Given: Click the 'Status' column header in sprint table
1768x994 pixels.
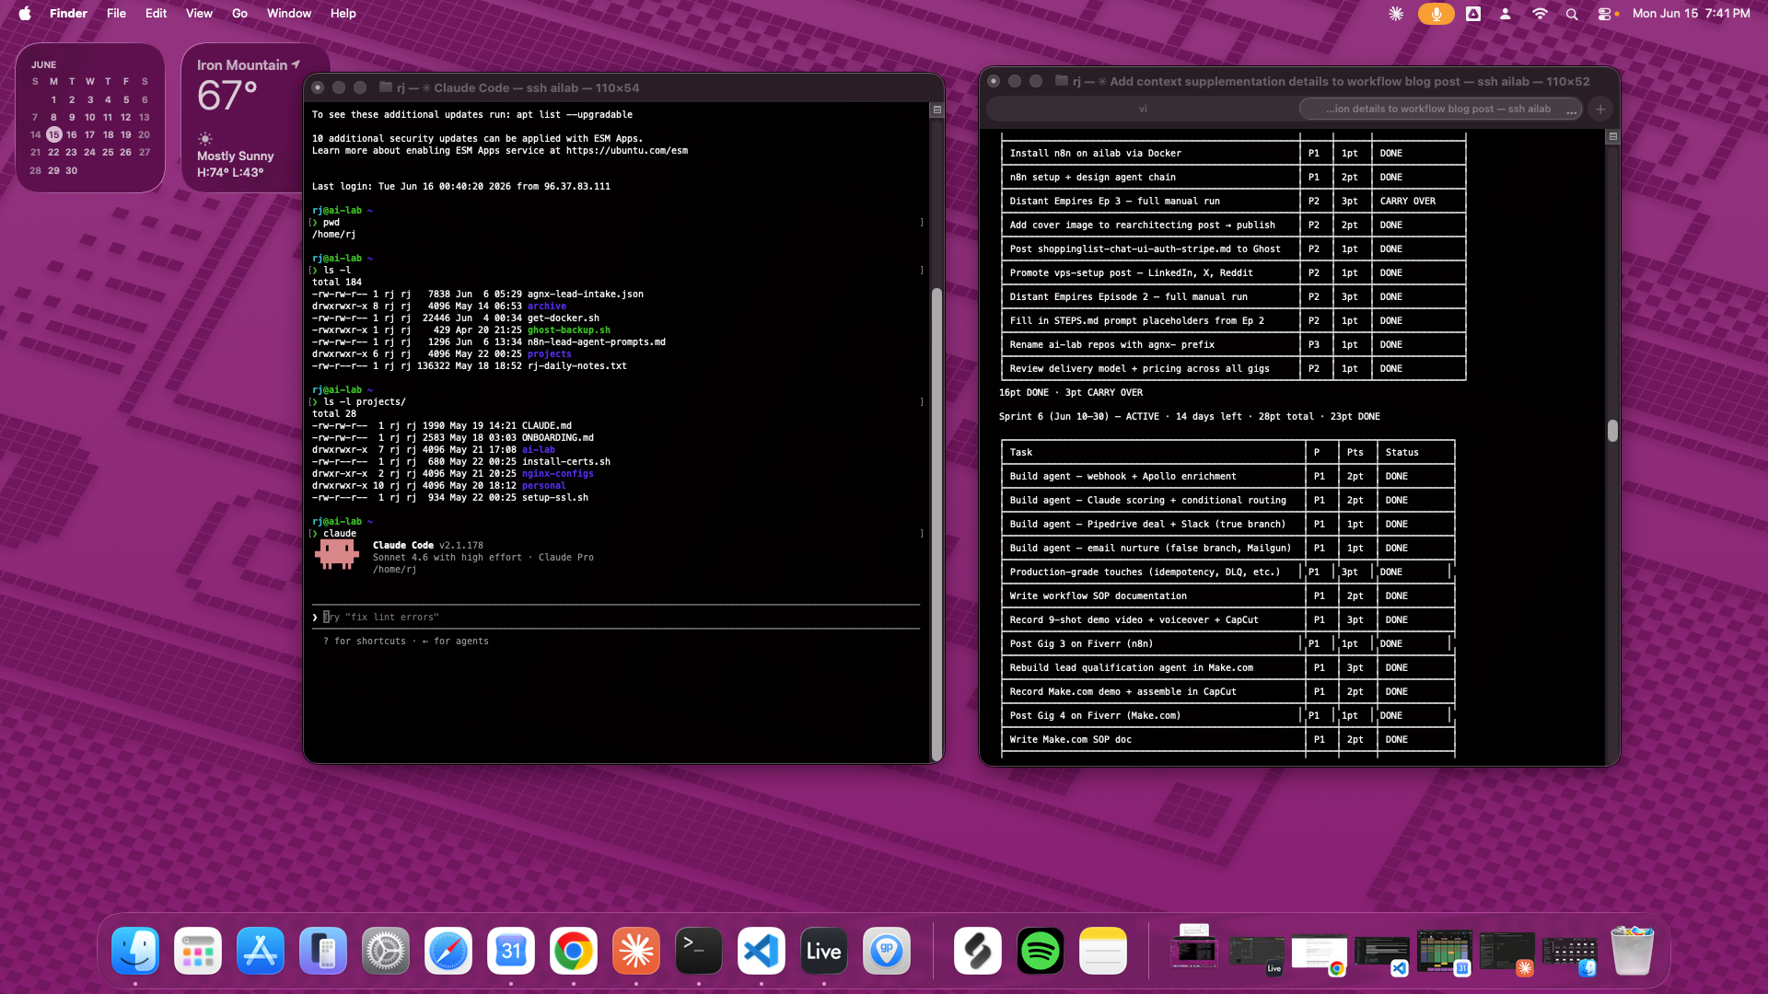Looking at the screenshot, I should [x=1402, y=452].
